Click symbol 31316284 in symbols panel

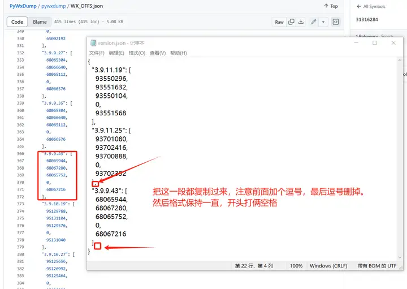[367, 19]
